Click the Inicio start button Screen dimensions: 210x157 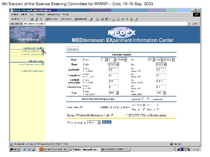pyautogui.click(x=15, y=149)
